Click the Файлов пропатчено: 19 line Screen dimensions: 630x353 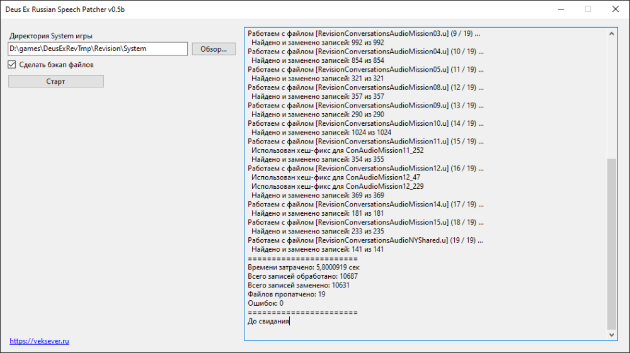pyautogui.click(x=287, y=294)
